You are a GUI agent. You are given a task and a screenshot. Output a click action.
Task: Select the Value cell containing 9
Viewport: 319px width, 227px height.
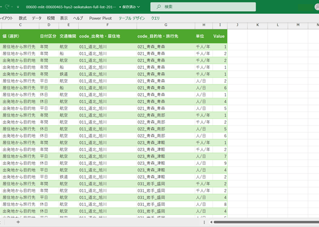pos(220,163)
